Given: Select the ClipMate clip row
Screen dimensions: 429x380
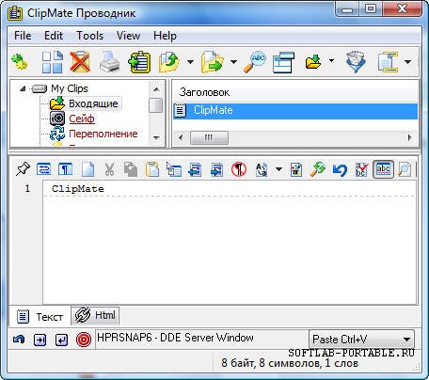Looking at the screenshot, I should [x=295, y=111].
